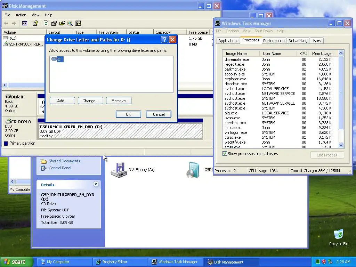Click the Task Manager title bar icon
The image size is (356, 267).
[218, 23]
